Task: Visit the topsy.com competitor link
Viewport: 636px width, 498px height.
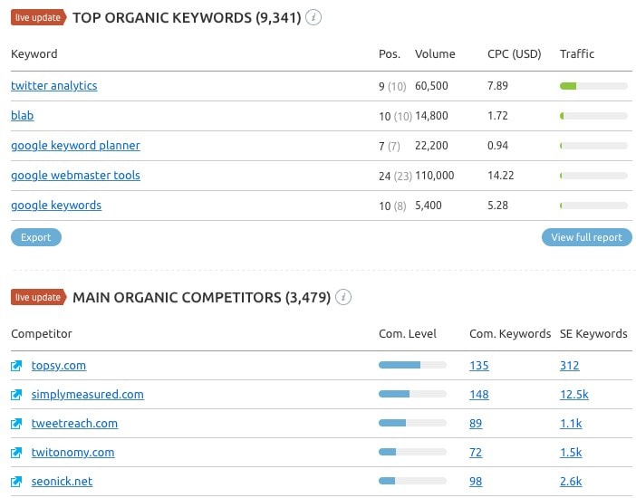Action: (59, 366)
